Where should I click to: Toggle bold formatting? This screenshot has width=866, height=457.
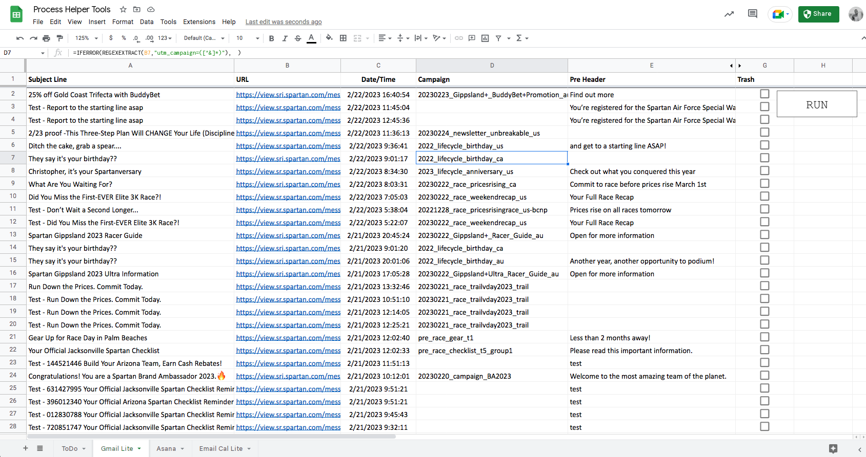pyautogui.click(x=271, y=38)
